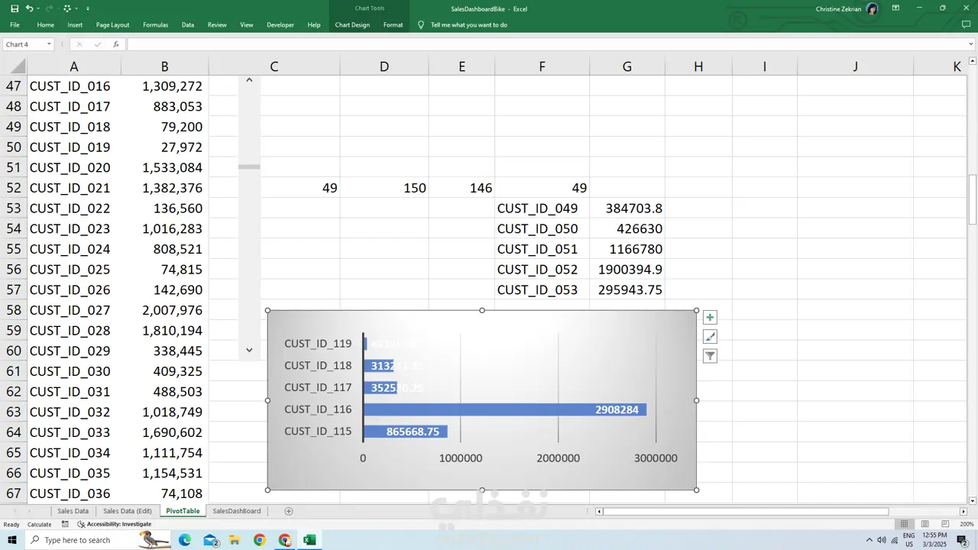Open File Explorer from the taskbar
The image size is (978, 550).
coord(235,540)
